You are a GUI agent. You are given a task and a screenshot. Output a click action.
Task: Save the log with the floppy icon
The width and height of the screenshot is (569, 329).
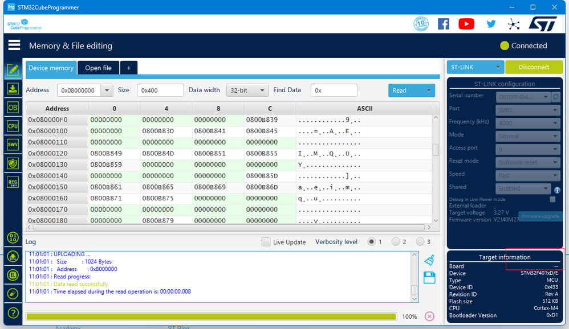(x=429, y=278)
